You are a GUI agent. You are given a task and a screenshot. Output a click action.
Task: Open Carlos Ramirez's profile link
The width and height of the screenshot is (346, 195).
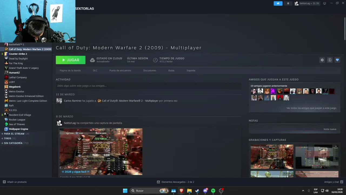pyautogui.click(x=72, y=101)
